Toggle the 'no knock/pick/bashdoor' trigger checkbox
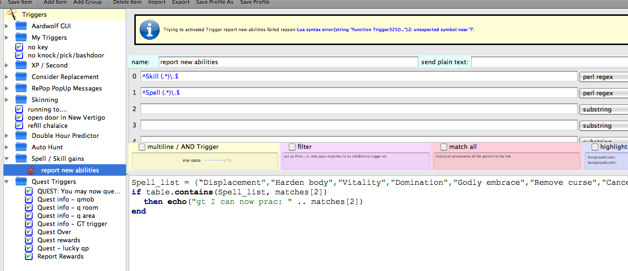 [19, 55]
